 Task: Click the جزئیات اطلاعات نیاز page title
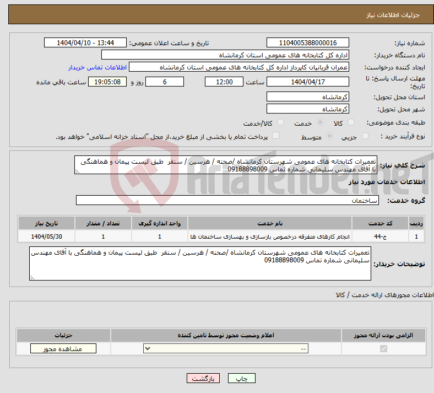[x=393, y=15]
